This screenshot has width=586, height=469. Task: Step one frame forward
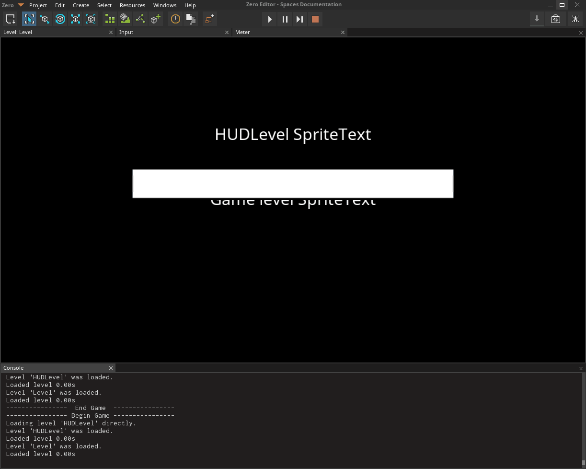(x=300, y=19)
